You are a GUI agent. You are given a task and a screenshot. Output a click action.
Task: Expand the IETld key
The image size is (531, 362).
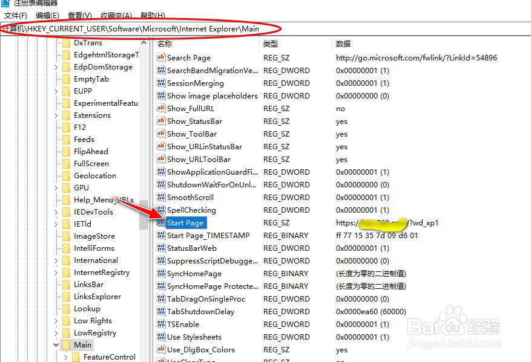pos(56,224)
